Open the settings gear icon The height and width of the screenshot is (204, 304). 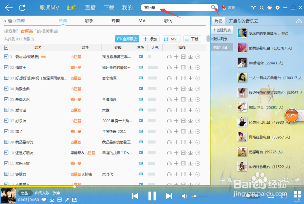tap(278, 8)
